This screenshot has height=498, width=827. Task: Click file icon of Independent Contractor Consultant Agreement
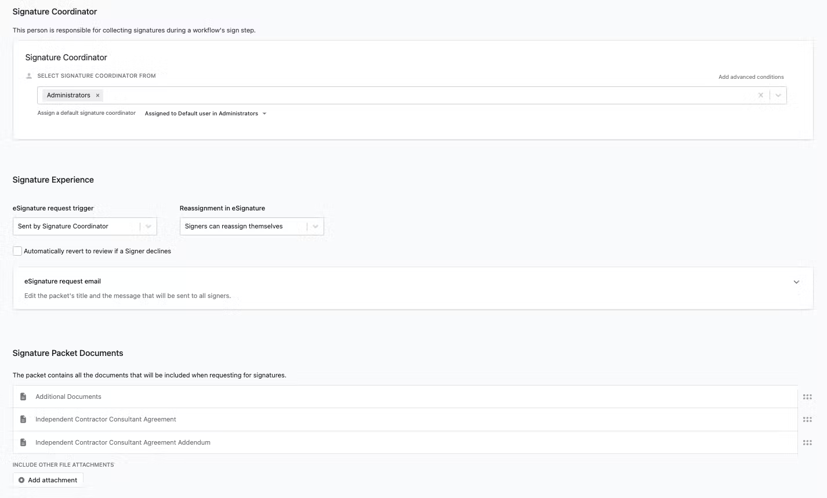pos(23,419)
